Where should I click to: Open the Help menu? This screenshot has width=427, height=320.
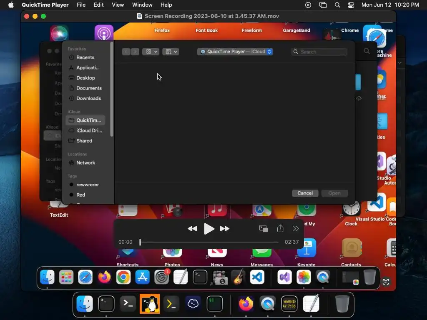click(x=166, y=5)
